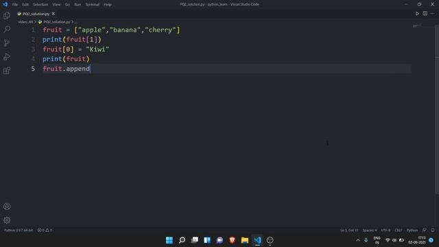Viewport: 439px width, 247px height.
Task: Place cursor after fruit.append on line 5
Action: pyautogui.click(x=90, y=69)
